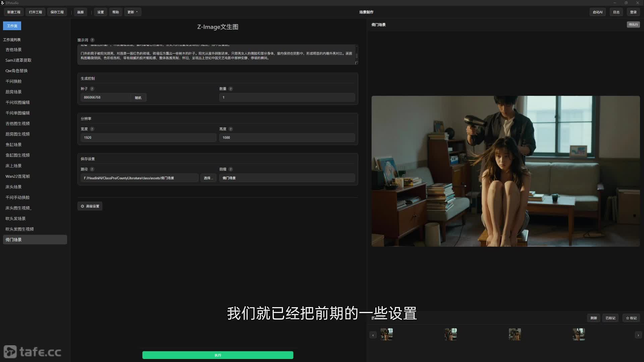Toggle the 已标记 filter button
Image resolution: width=644 pixels, height=362 pixels.
click(x=610, y=318)
